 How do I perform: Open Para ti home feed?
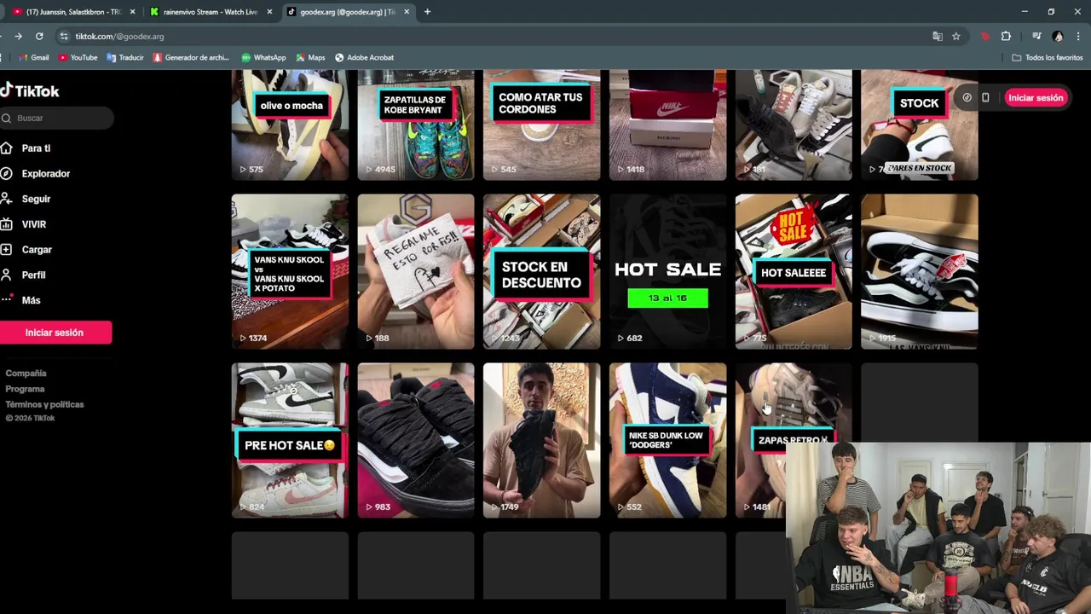click(36, 148)
